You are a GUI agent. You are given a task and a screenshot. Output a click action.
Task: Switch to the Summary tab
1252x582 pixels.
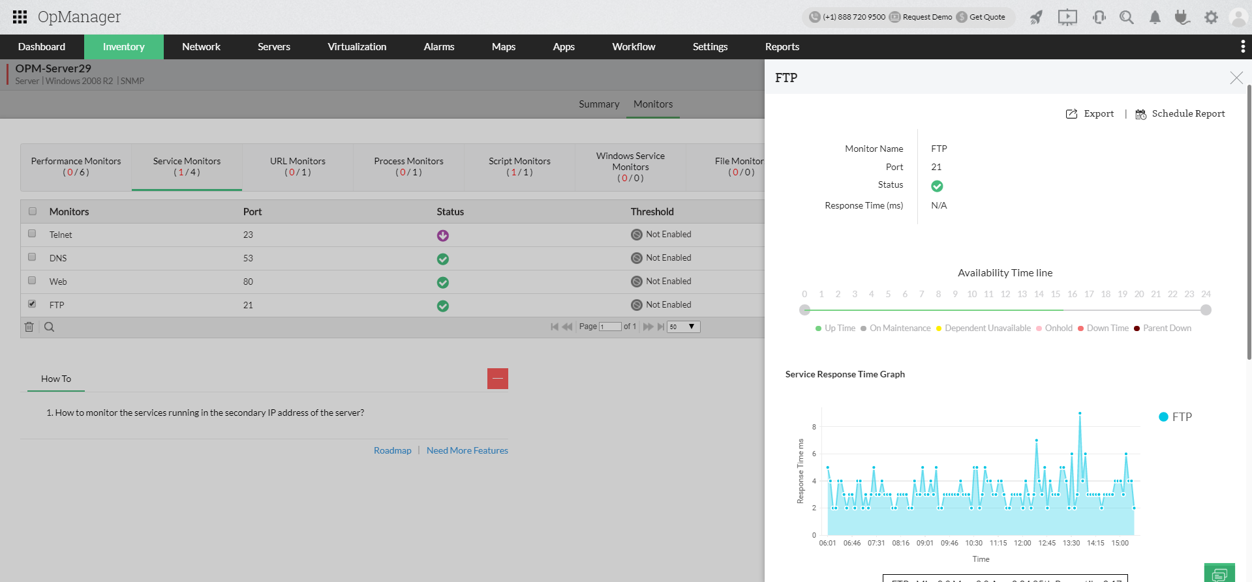[x=599, y=104]
